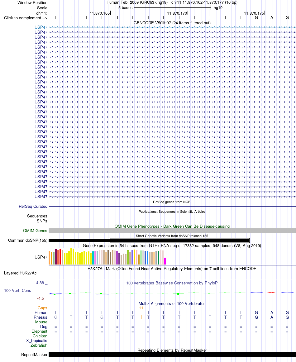
Task: Click the Human Feb. 2009 (GRCh37/hg19) assembly text
Action: pyautogui.click(x=137, y=2)
